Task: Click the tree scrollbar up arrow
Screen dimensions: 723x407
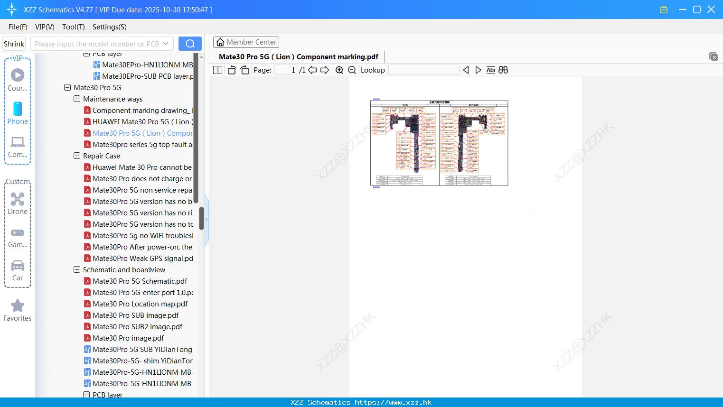Action: (201, 57)
